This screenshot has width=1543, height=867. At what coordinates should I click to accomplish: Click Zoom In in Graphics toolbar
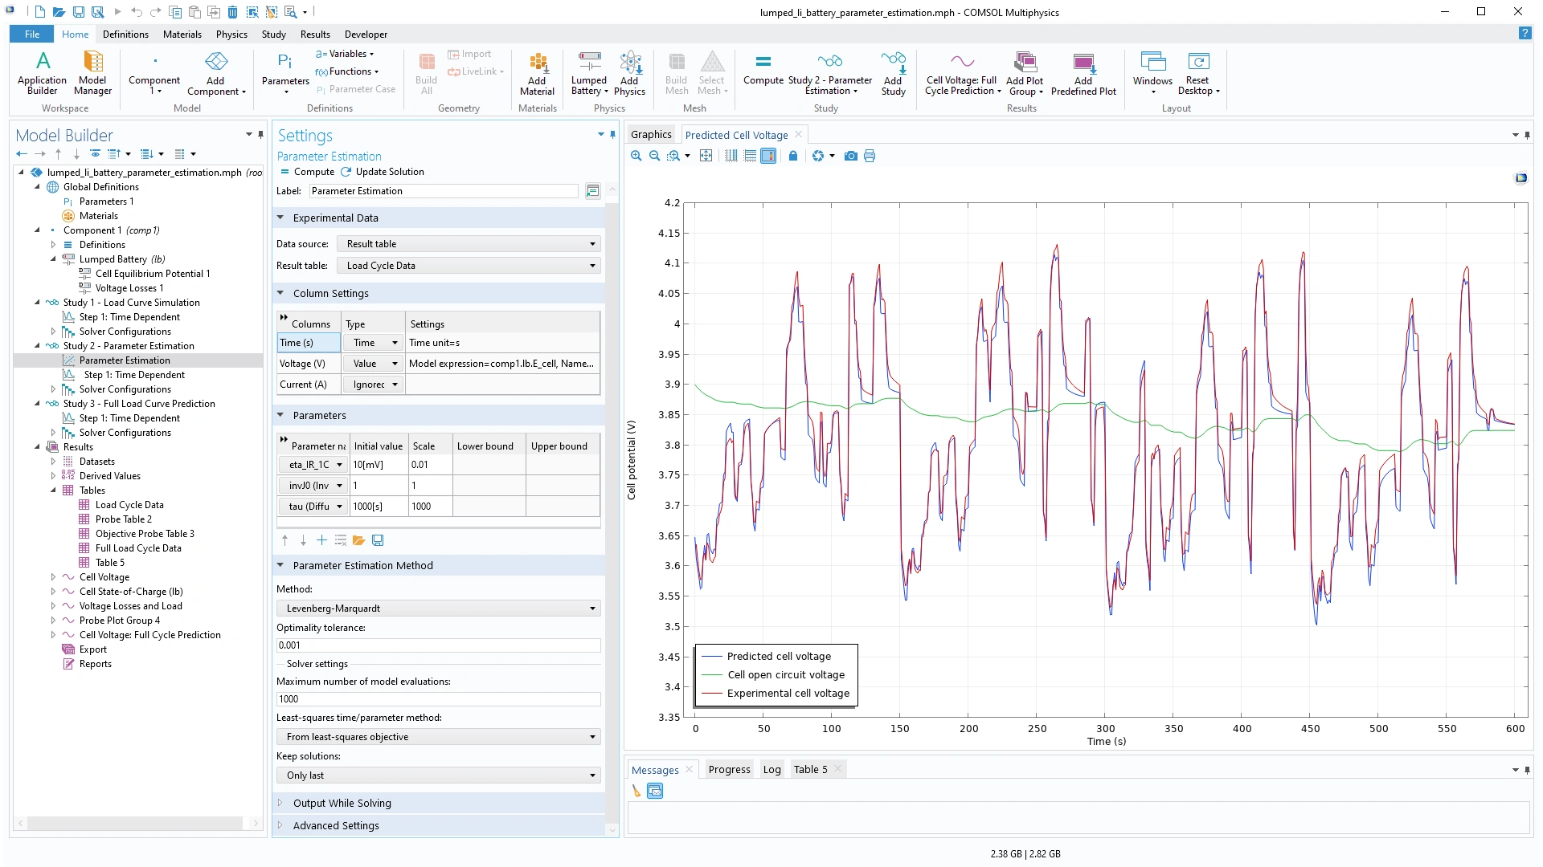click(636, 156)
